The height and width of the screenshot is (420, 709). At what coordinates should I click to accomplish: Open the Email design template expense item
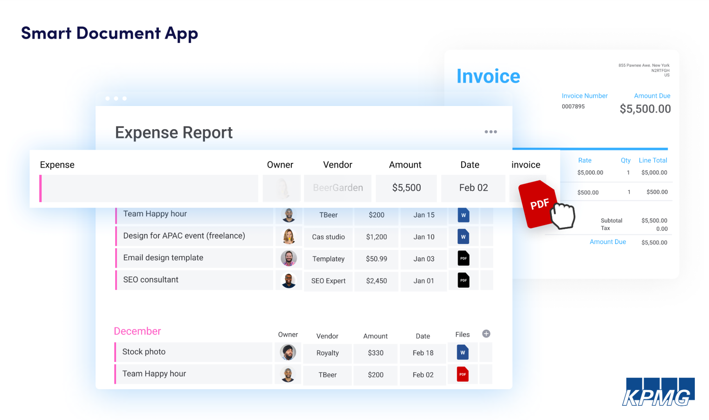163,258
